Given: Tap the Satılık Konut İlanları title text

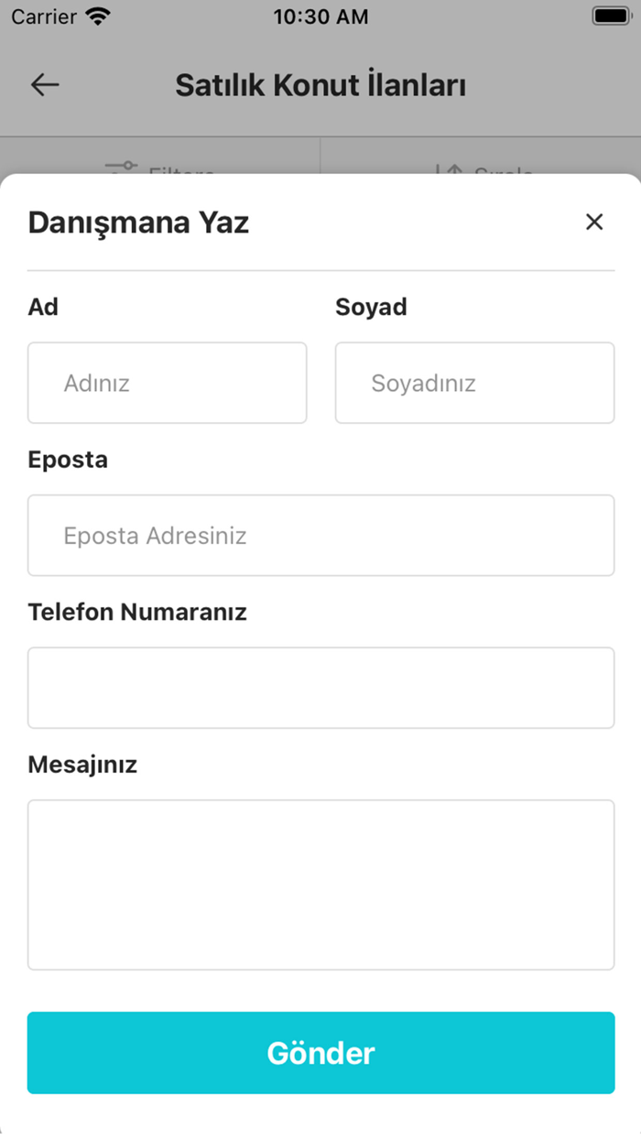Looking at the screenshot, I should coord(320,84).
